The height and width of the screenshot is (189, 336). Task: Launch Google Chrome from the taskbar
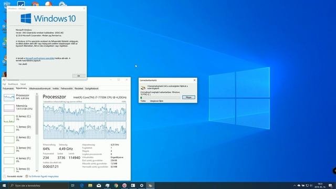[x=116, y=185]
